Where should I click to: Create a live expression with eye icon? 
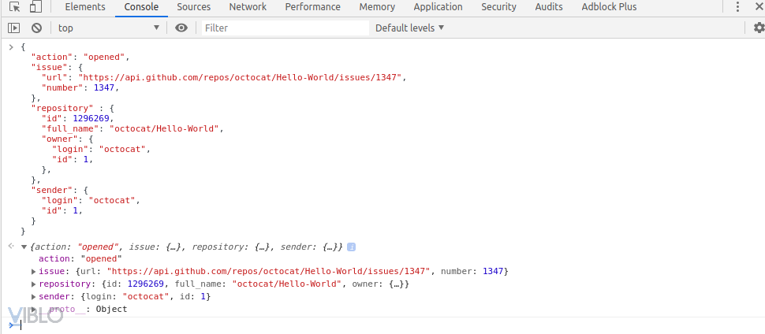[x=182, y=28]
